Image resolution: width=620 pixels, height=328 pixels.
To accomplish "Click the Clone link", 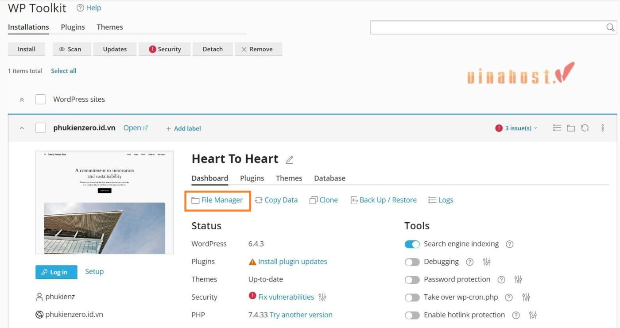I will coord(324,200).
